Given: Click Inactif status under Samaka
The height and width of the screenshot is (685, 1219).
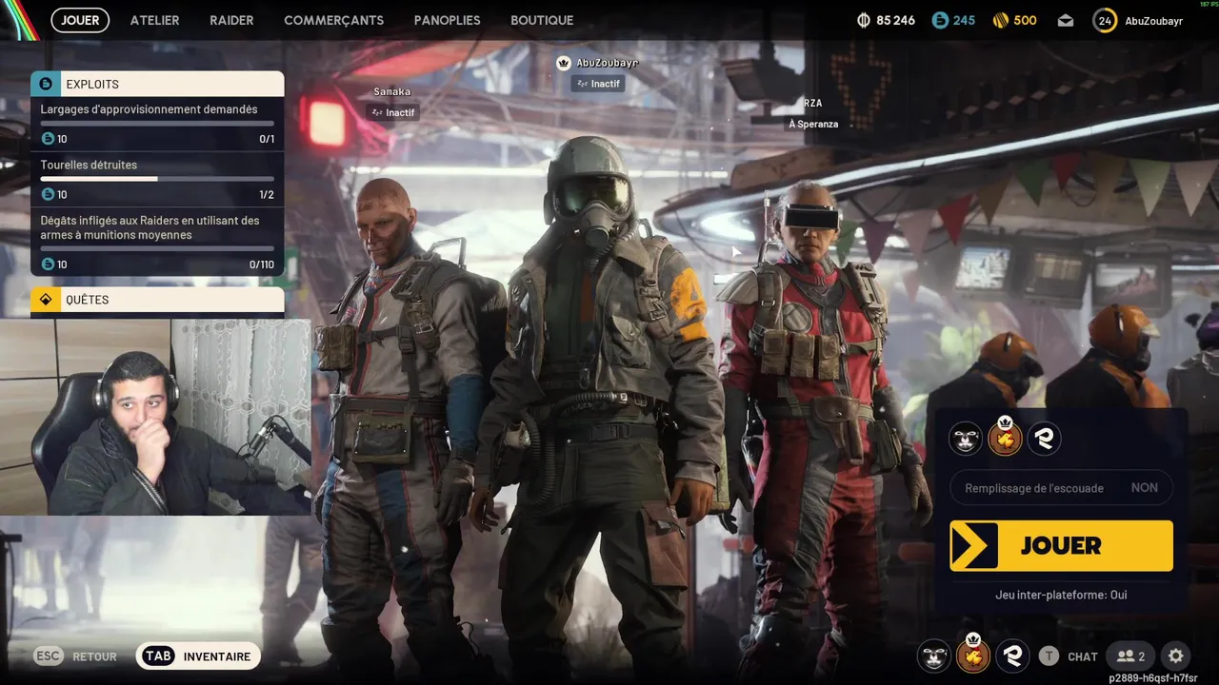Looking at the screenshot, I should click(392, 112).
